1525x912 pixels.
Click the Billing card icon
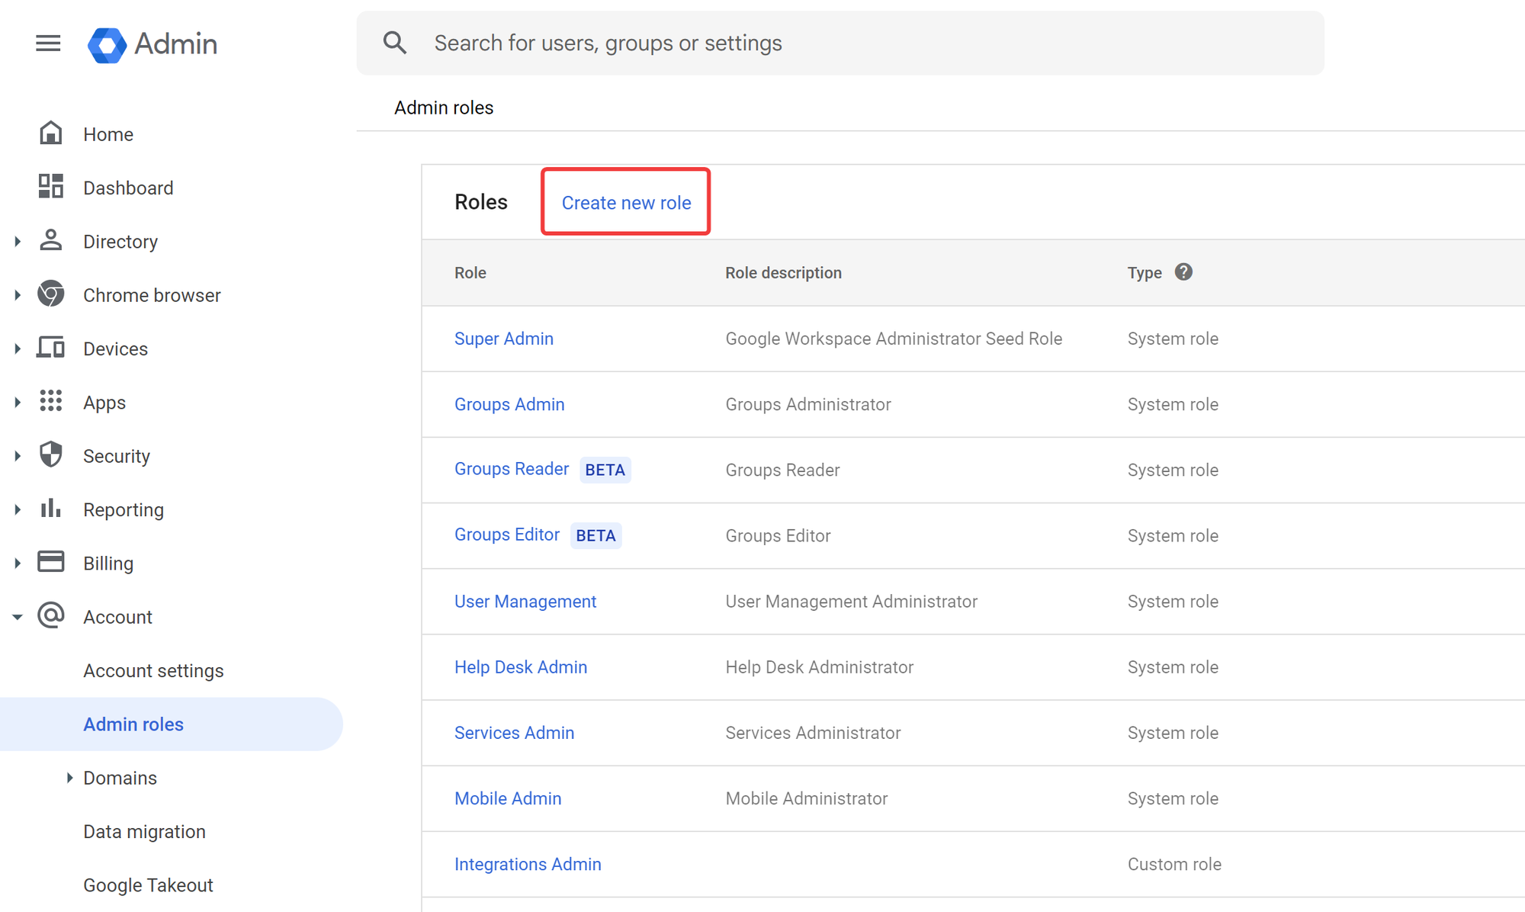click(x=50, y=562)
